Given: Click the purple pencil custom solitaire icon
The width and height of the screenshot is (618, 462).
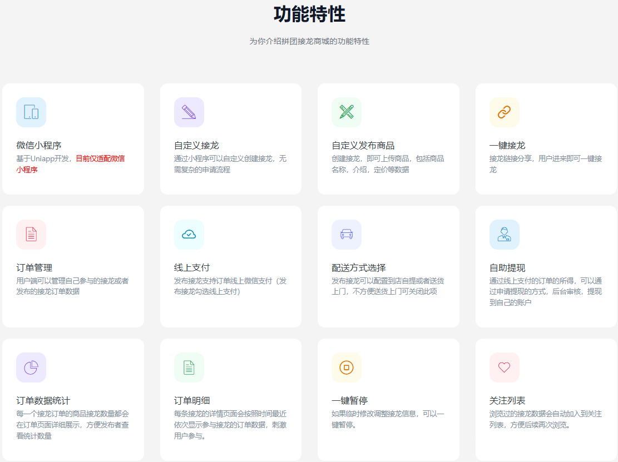Looking at the screenshot, I should point(189,112).
